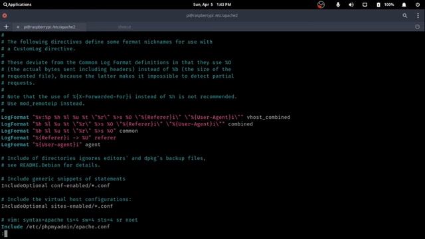Click the vim modeline comment
425x239 pixels.
coord(69,220)
